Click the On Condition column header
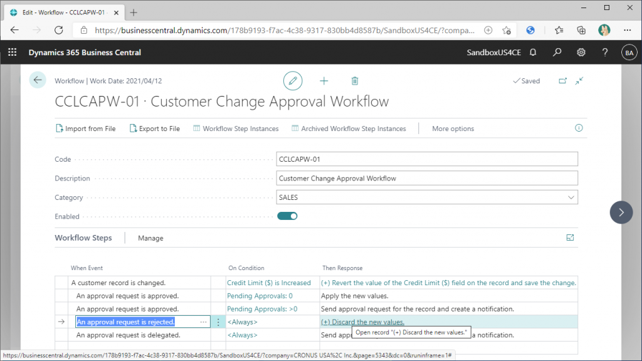 click(x=246, y=268)
